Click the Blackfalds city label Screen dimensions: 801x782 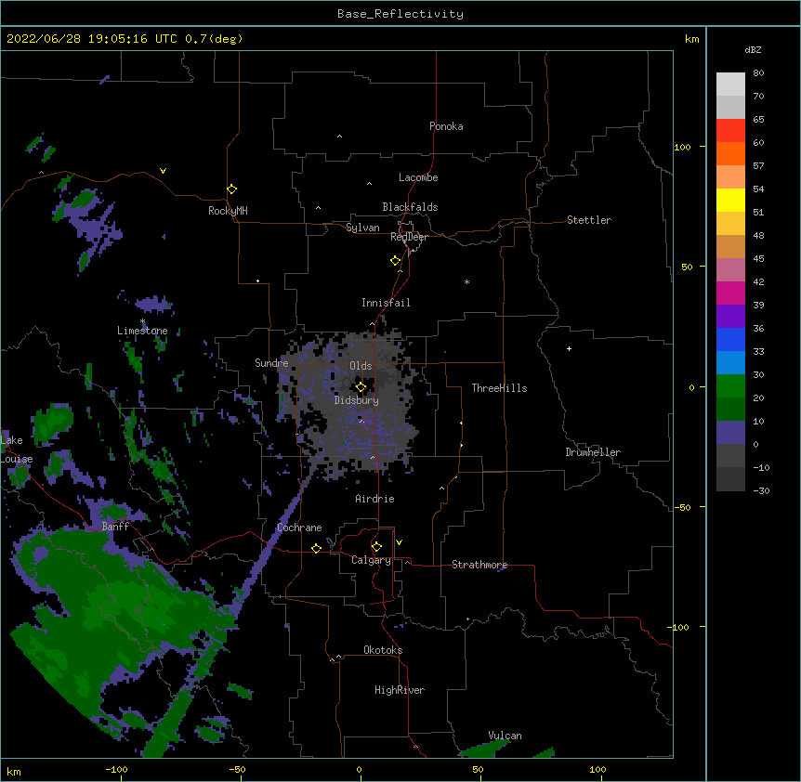click(410, 207)
